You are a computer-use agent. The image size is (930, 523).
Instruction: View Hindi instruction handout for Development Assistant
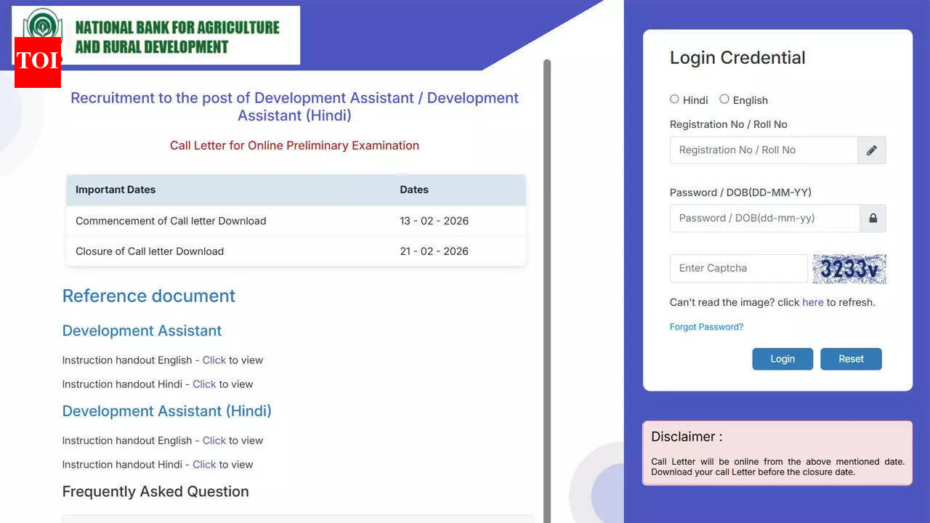click(204, 384)
